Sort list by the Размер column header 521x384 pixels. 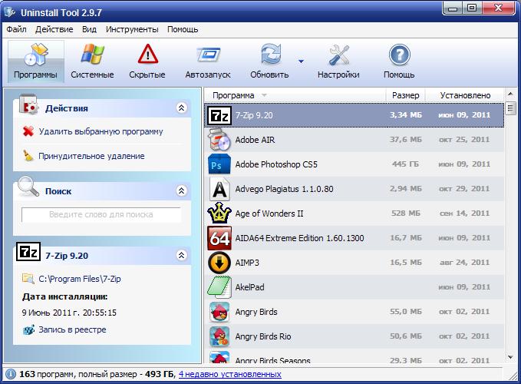[x=405, y=95]
